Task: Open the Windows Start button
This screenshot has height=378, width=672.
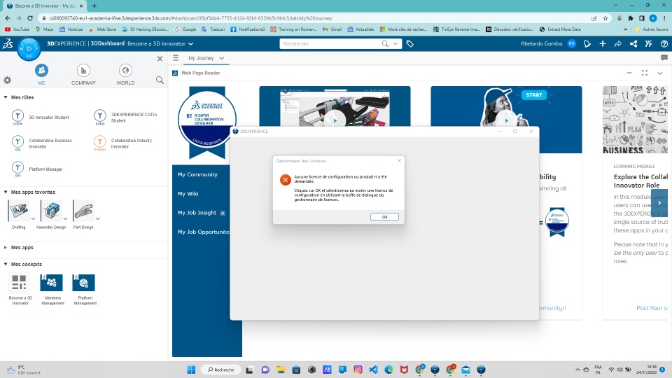Action: 191,370
